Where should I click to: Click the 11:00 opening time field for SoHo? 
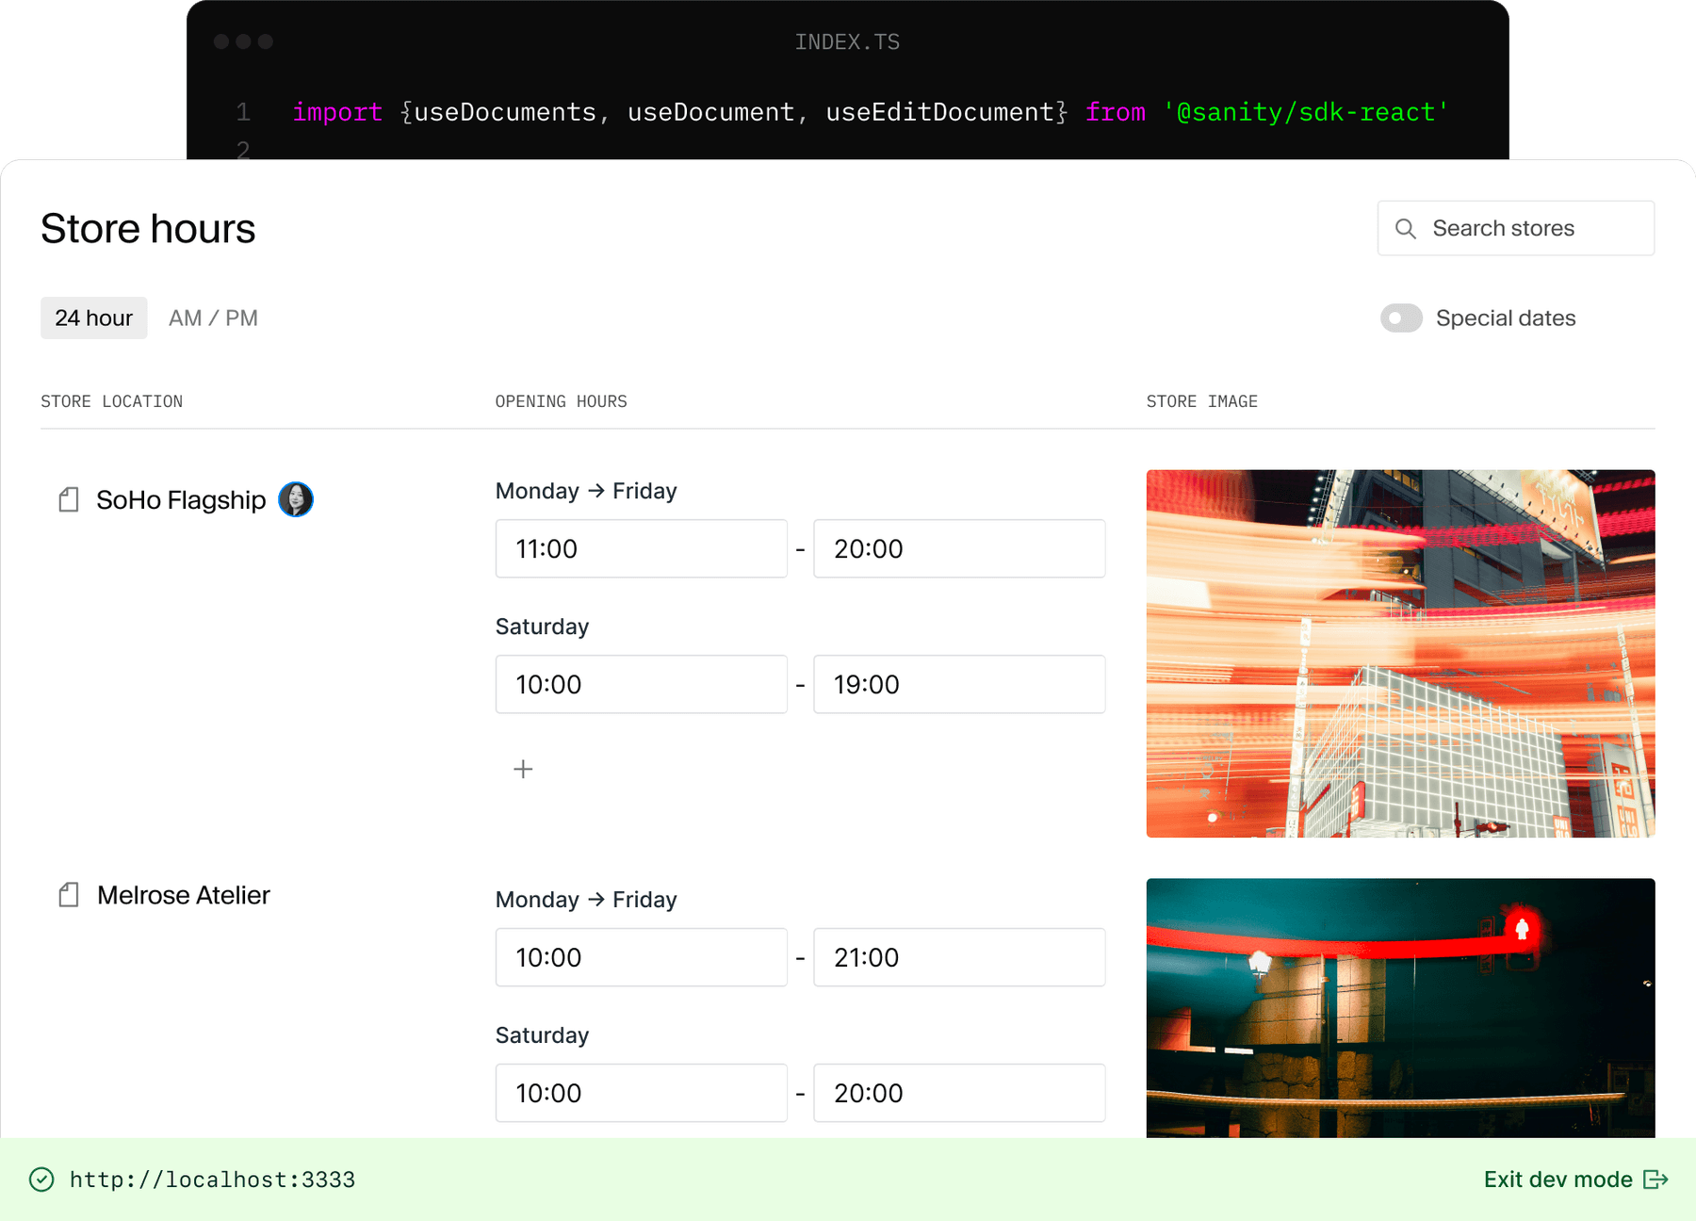click(x=641, y=548)
